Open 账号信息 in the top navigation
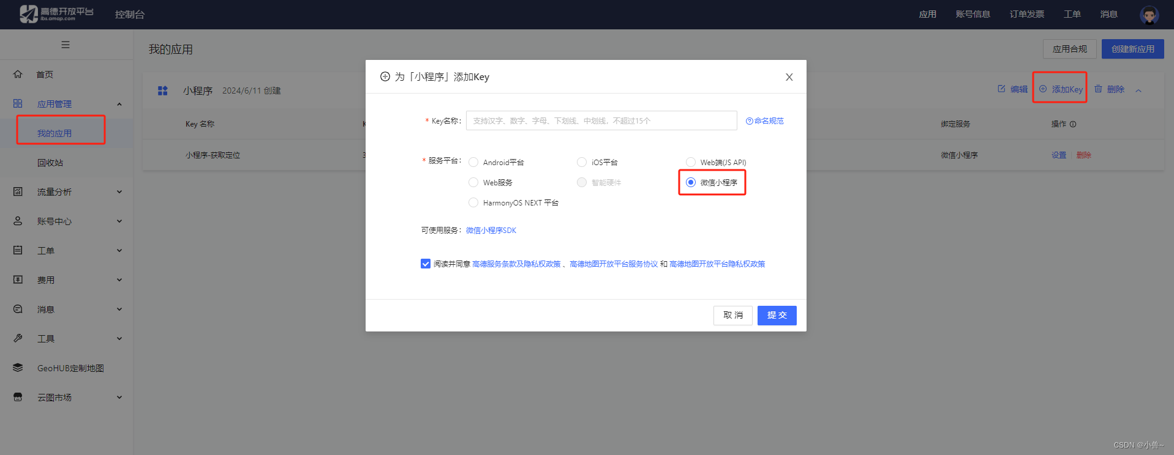 coord(973,14)
